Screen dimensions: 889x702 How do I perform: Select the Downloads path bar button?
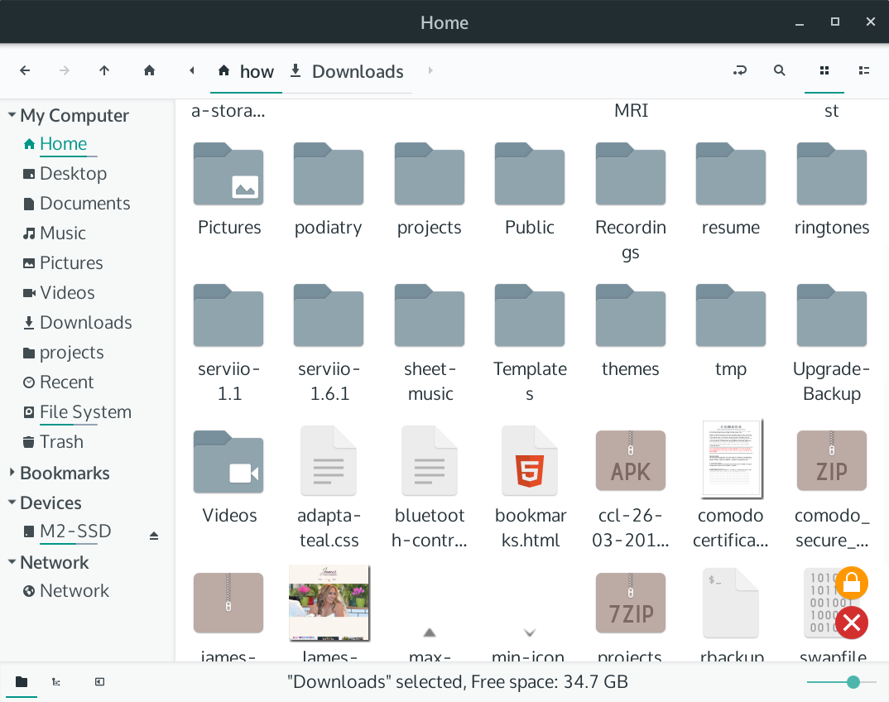347,71
